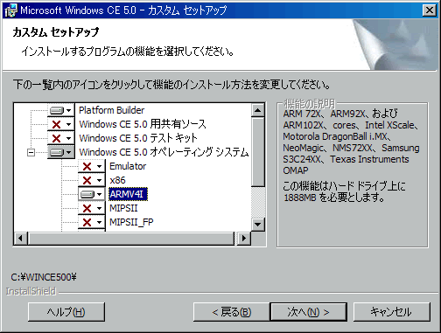Open Platform Builder install-state dropdown icon
The height and width of the screenshot is (333, 441).
(x=60, y=110)
